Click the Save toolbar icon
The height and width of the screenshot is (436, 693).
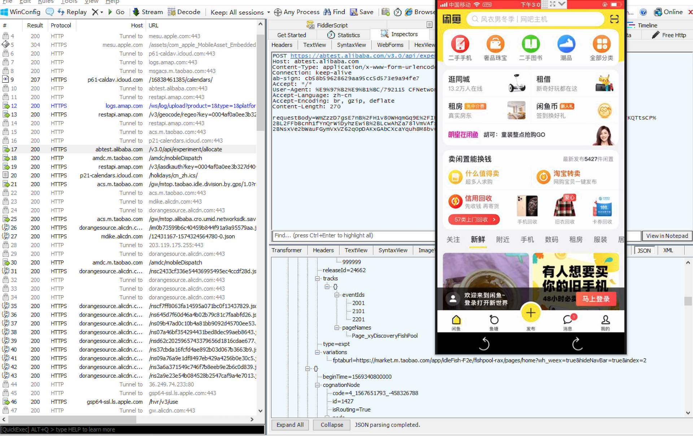click(x=354, y=12)
